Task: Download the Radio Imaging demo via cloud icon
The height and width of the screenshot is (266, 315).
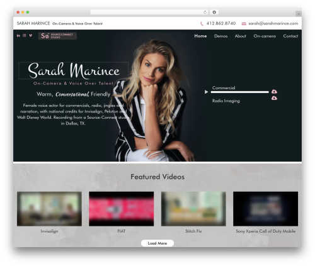Action: (x=274, y=98)
